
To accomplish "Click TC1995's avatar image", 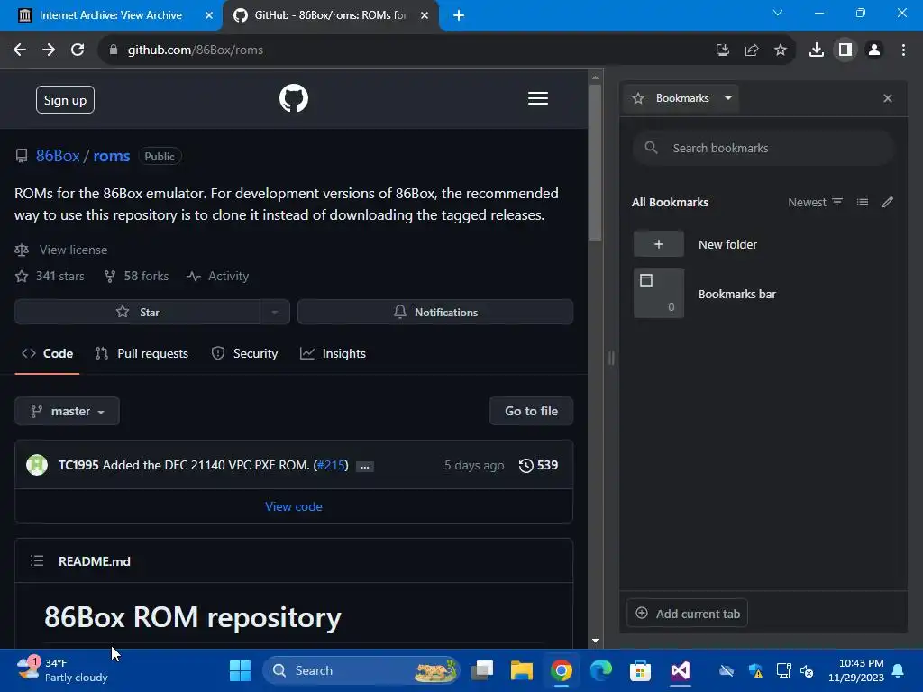I will click(x=36, y=465).
